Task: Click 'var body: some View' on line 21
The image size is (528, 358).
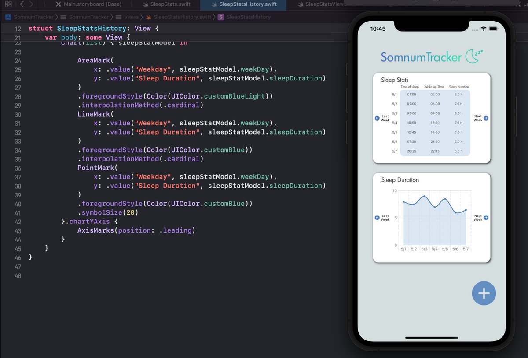Action: pyautogui.click(x=83, y=37)
